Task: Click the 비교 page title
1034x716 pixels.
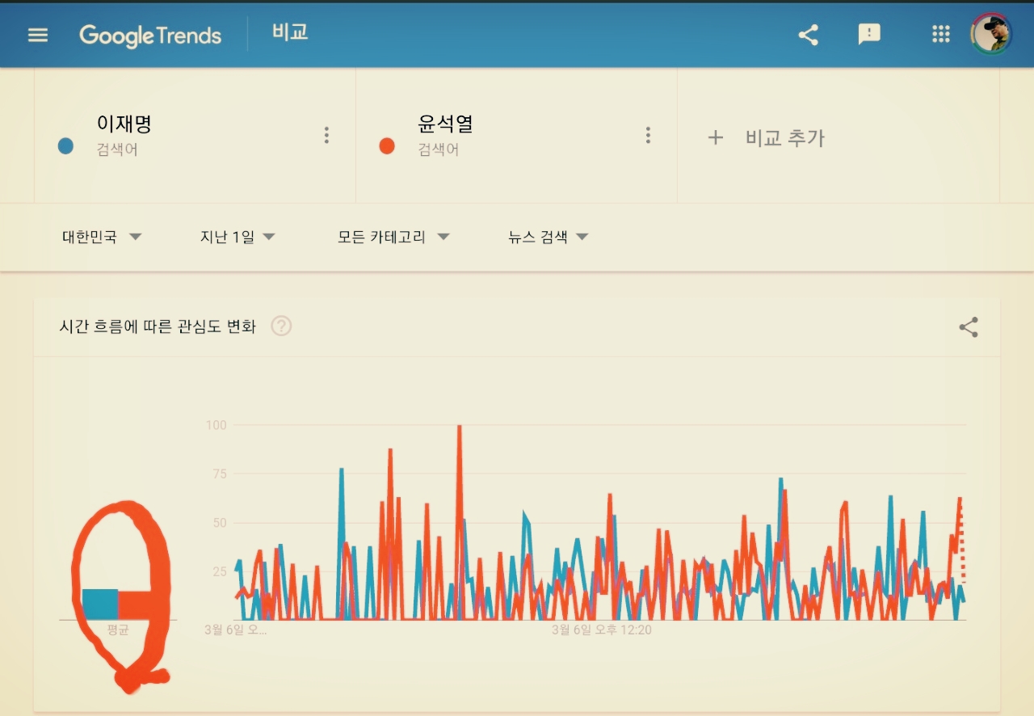Action: 290,33
